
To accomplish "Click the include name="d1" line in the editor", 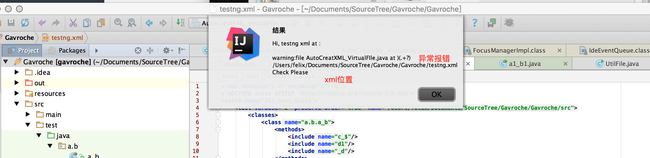I will pyautogui.click(x=321, y=144).
